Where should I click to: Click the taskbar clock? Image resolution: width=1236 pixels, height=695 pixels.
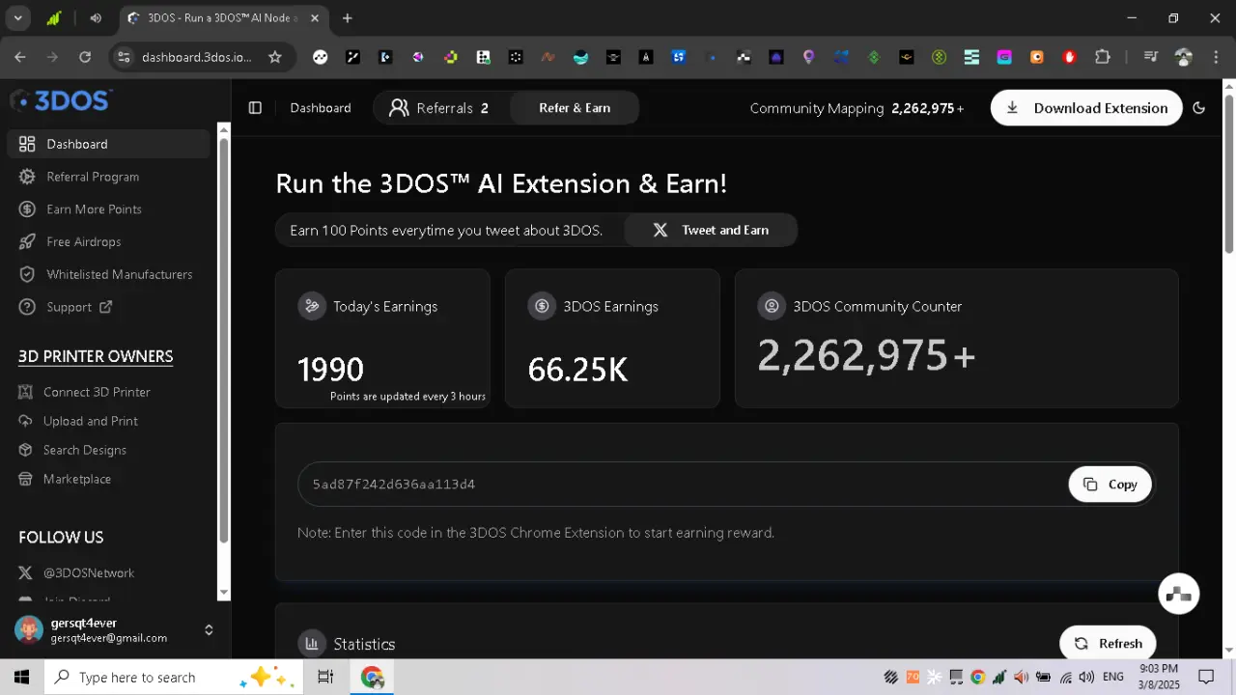click(x=1159, y=677)
